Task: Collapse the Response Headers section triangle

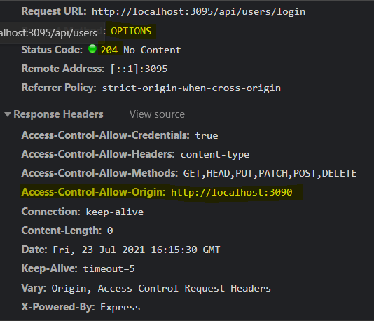Action: coord(8,114)
